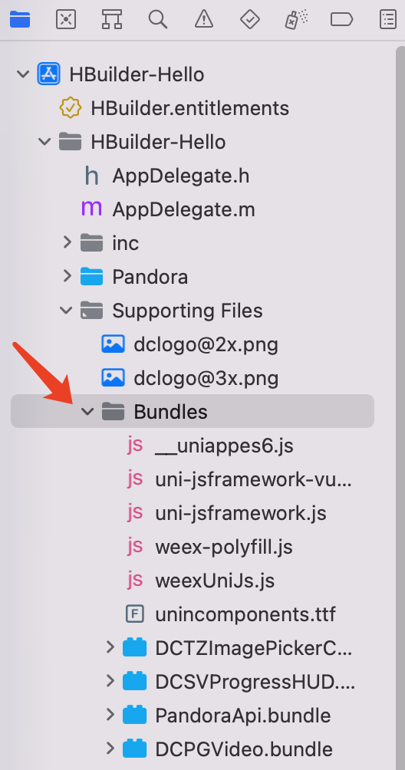The height and width of the screenshot is (770, 405).
Task: Collapse the Supporting Files group
Action: (x=66, y=311)
